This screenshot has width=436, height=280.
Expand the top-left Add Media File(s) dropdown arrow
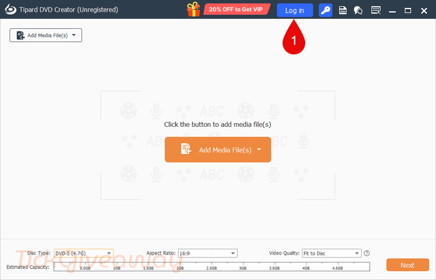coord(74,35)
